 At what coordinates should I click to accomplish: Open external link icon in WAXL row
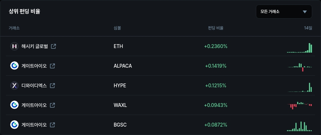click(x=52, y=105)
